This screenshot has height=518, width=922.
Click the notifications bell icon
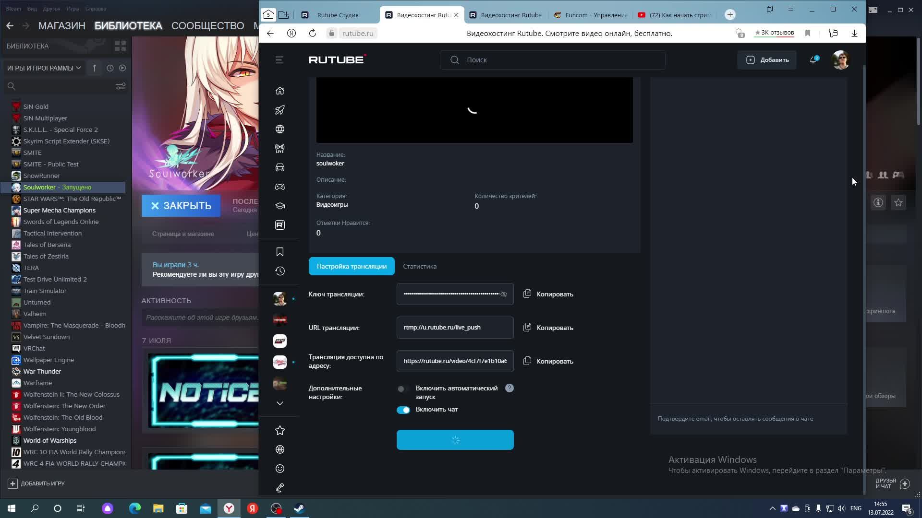[813, 60]
